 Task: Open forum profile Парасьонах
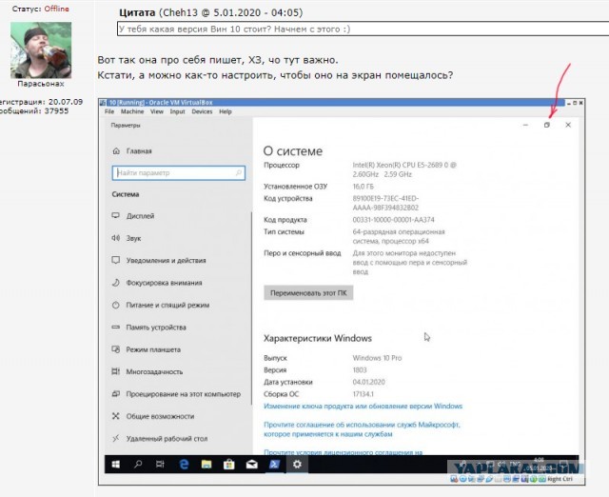tap(41, 84)
